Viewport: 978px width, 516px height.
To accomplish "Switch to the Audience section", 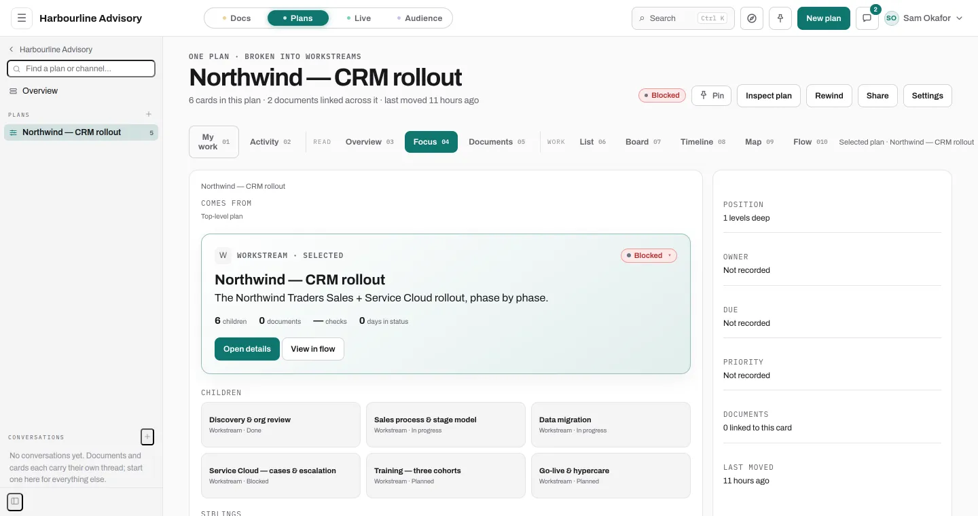I will pos(420,18).
